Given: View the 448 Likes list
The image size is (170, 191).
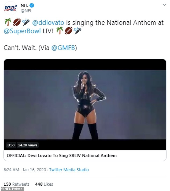Looking at the screenshot, I should pos(44,184).
